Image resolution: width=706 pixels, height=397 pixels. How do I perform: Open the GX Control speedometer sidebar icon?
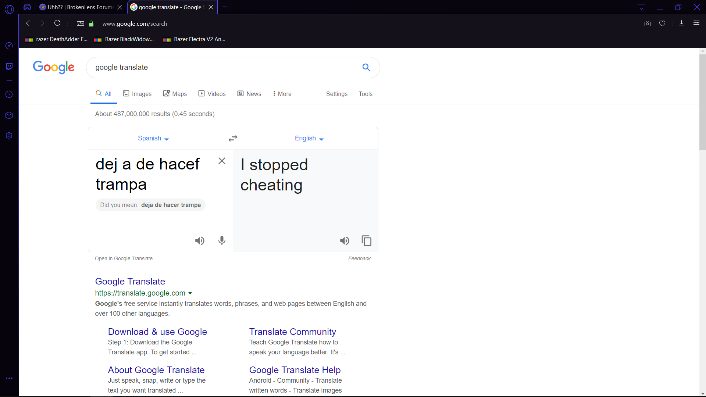click(x=9, y=46)
